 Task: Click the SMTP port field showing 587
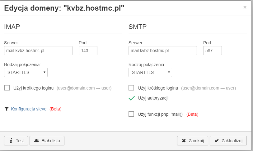[213, 51]
